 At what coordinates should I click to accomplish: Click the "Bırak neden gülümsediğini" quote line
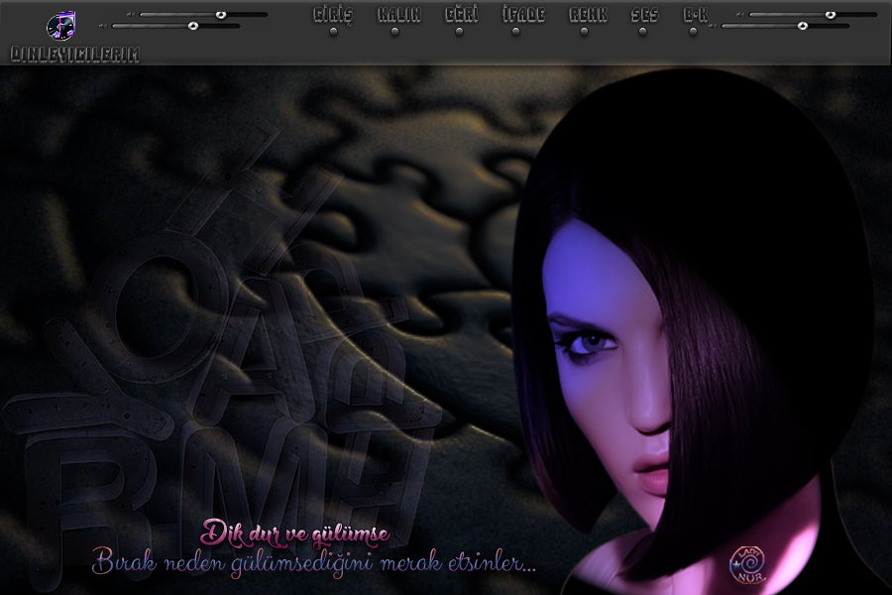pos(314,563)
